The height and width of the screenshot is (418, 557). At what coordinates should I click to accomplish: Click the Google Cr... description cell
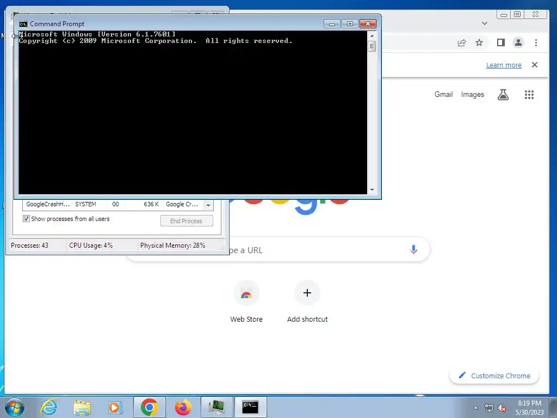(182, 205)
